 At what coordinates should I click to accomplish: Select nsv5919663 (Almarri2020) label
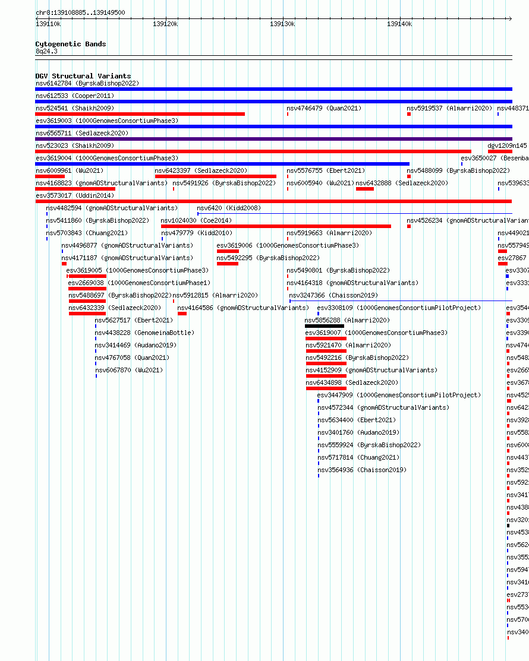329,233
